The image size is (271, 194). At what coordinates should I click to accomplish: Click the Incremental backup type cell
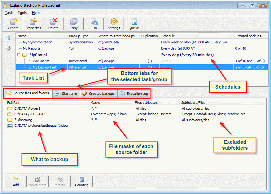click(x=78, y=61)
